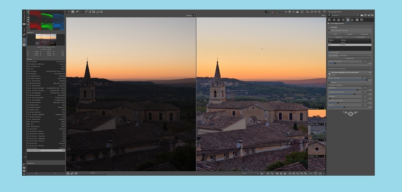Adjust the Highlights slider
402x192 pixels.
[x=348, y=90]
